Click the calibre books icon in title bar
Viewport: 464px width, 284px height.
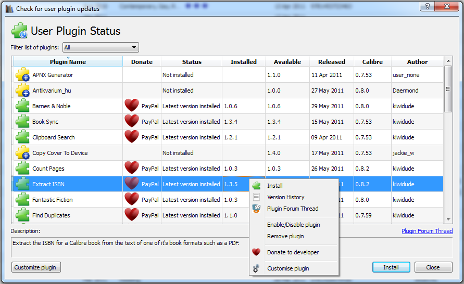pos(9,8)
